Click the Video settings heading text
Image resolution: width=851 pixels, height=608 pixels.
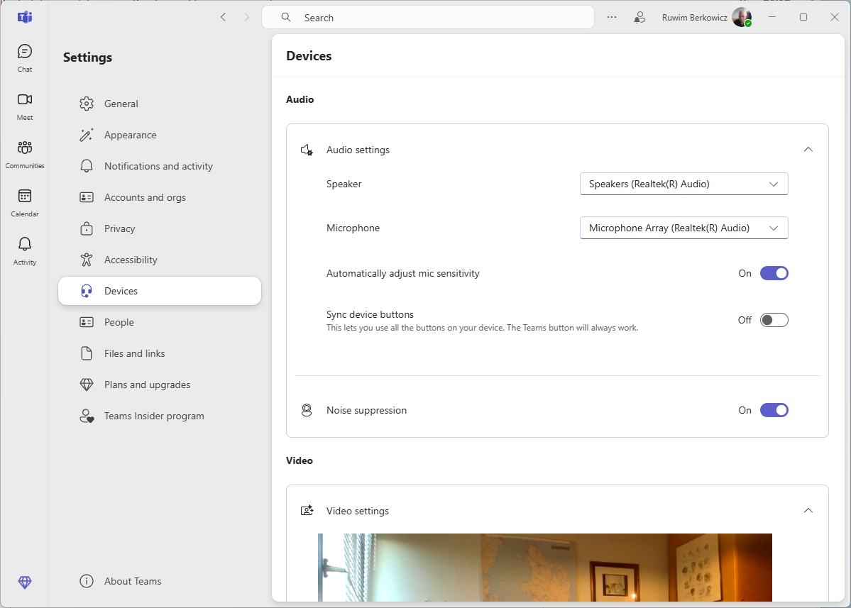pyautogui.click(x=358, y=511)
